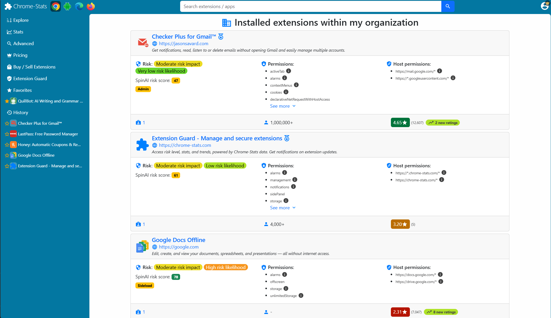This screenshot has height=318, width=551.
Task: Click info icon for https://*.chrome-stats.com/* host
Action: tap(444, 173)
